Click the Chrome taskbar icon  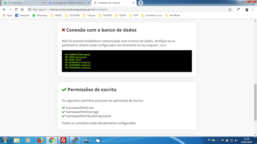pyautogui.click(x=52, y=140)
